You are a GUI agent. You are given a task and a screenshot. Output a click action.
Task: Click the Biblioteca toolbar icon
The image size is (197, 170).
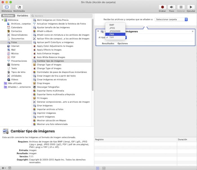click(6, 7)
